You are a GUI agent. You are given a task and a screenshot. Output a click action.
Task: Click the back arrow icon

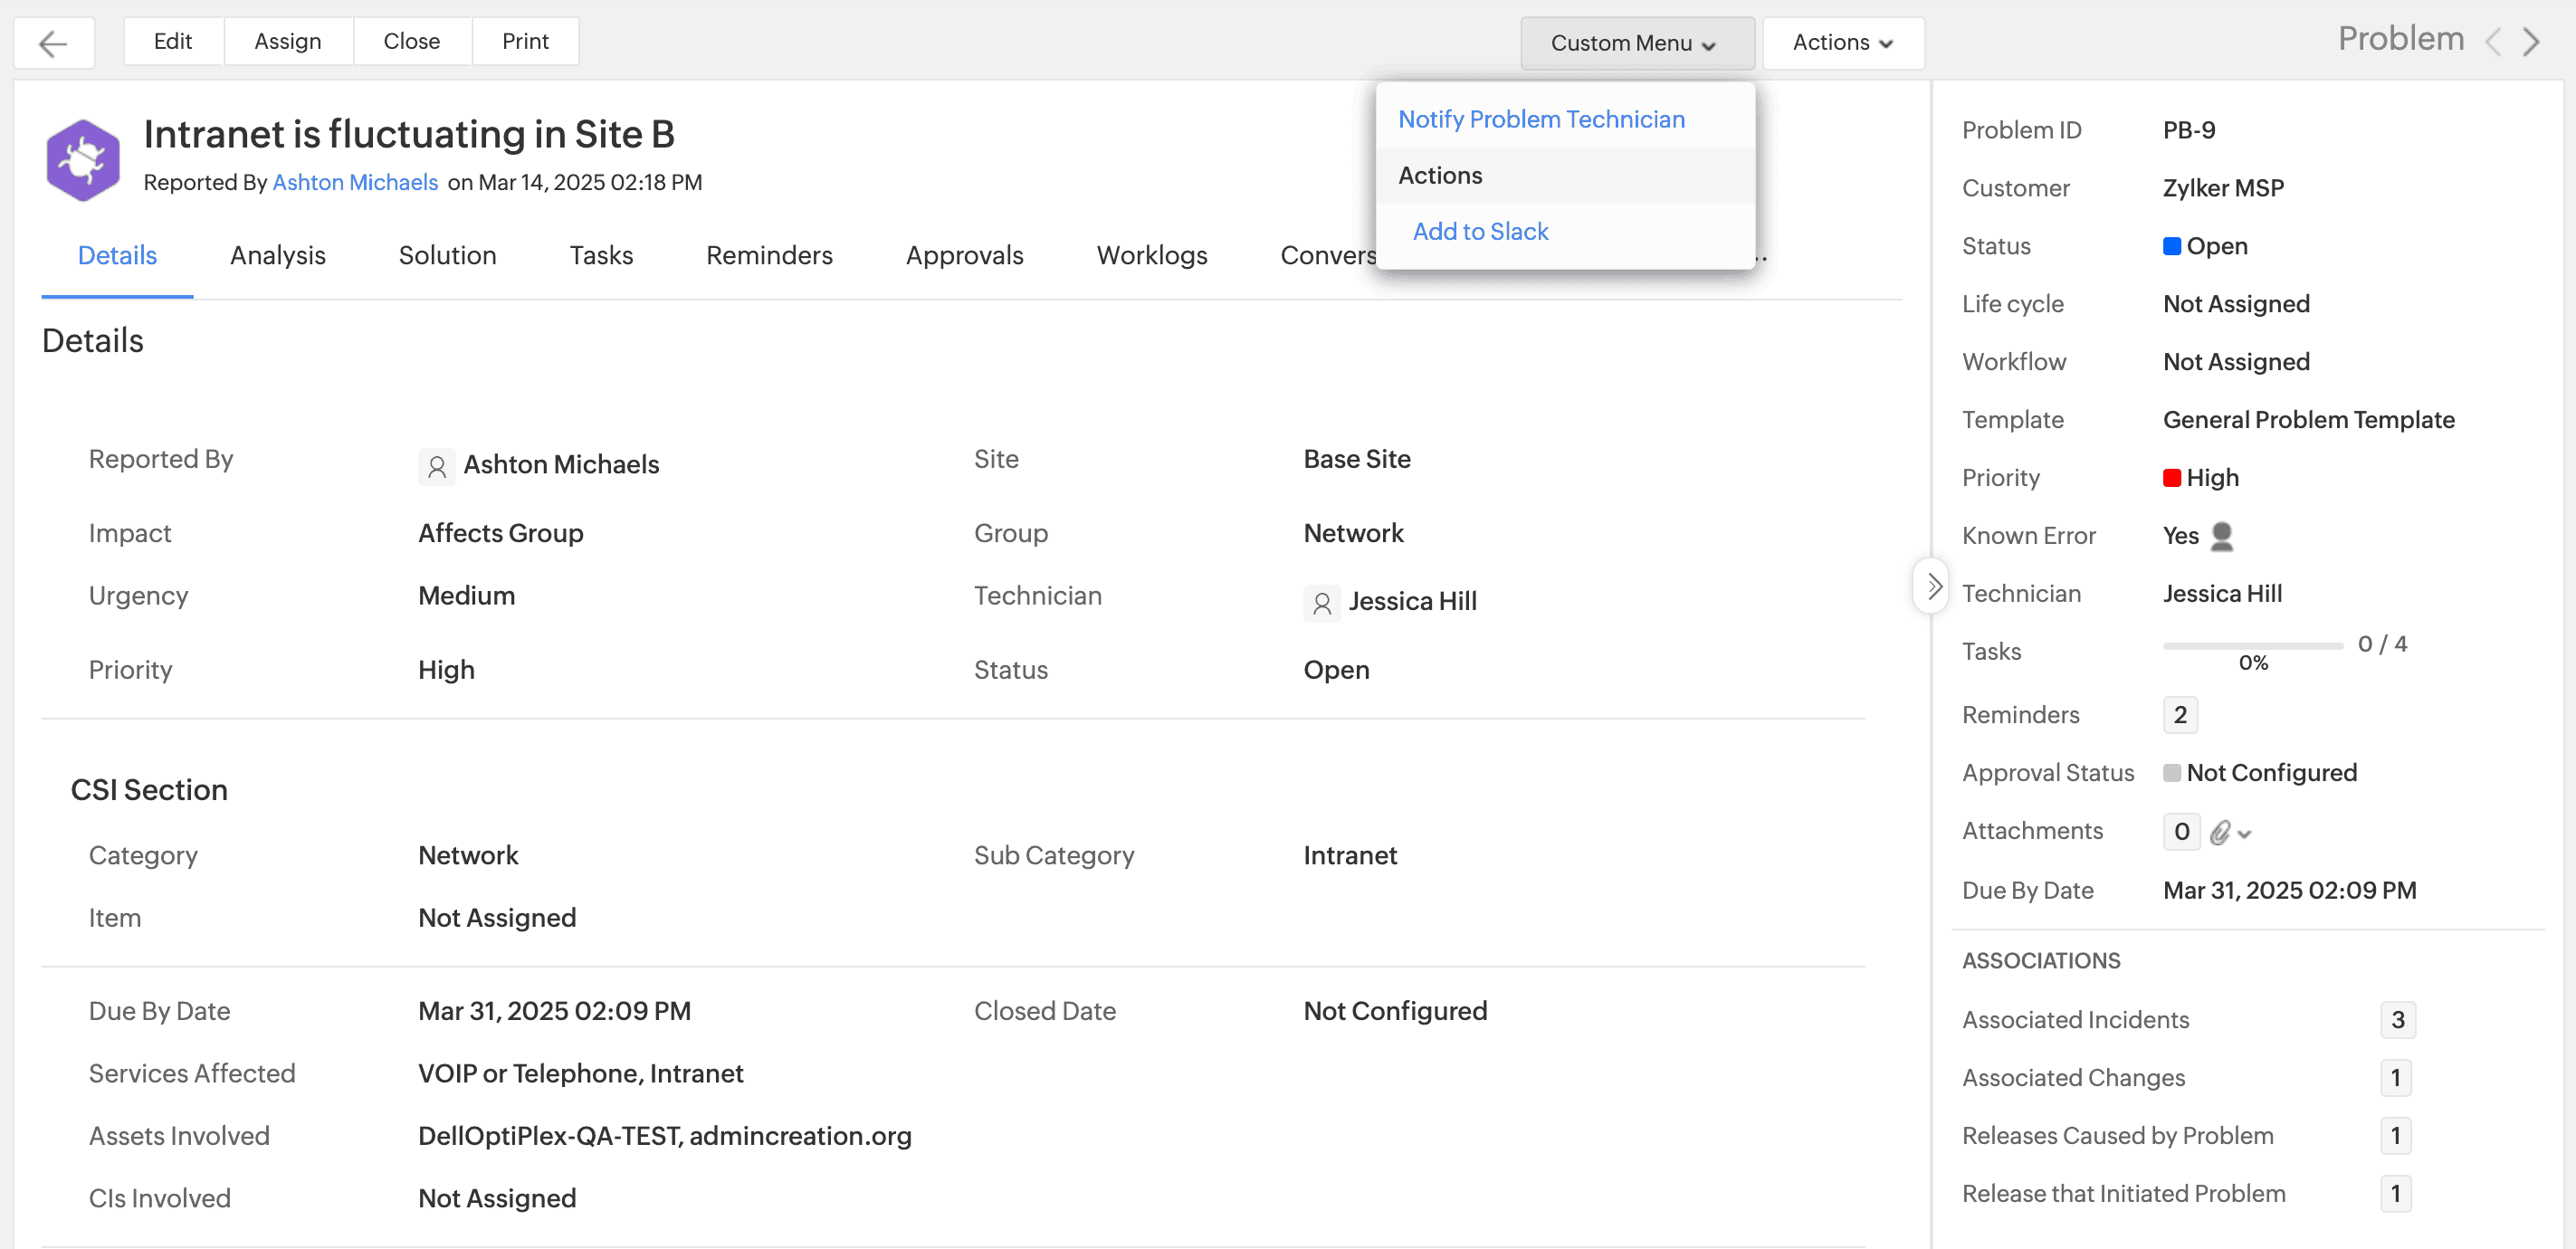coord(53,43)
